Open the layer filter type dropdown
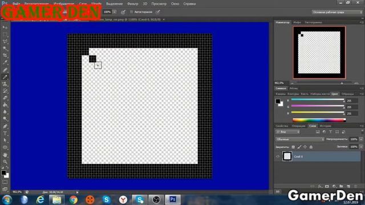 pyautogui.click(x=287, y=132)
